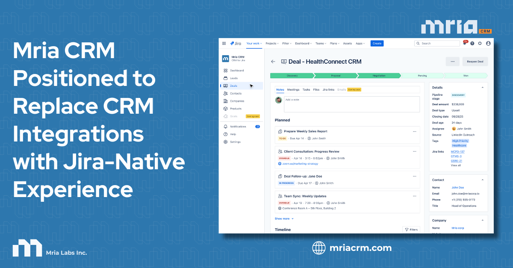The image size is (513, 268).
Task: Open Jira link MCPO-137
Action: coord(458,152)
